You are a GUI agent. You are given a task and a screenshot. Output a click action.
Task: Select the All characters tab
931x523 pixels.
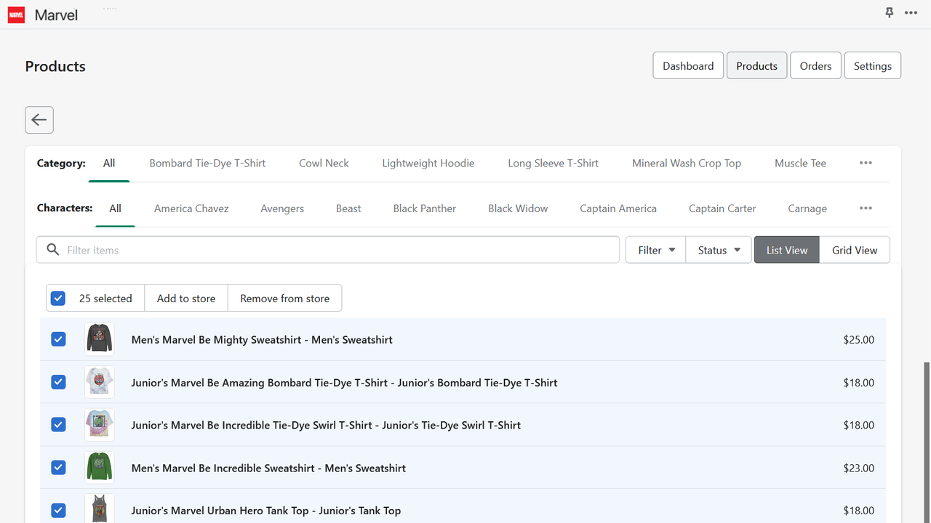115,208
